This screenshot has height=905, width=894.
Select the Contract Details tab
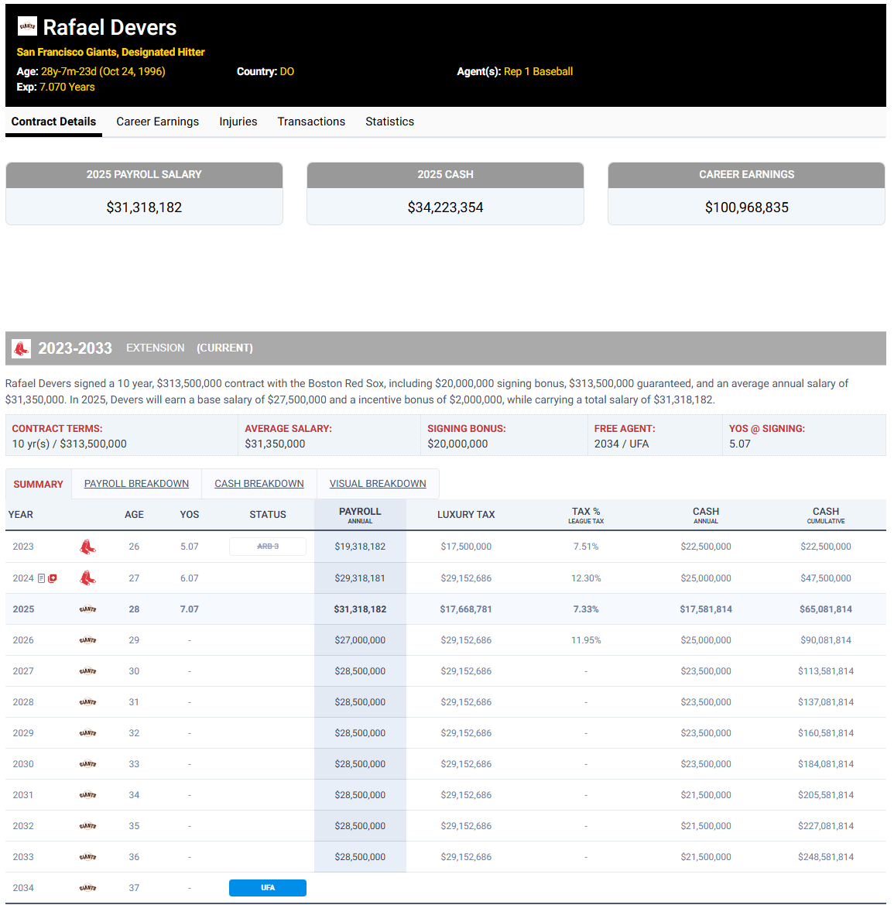[53, 122]
